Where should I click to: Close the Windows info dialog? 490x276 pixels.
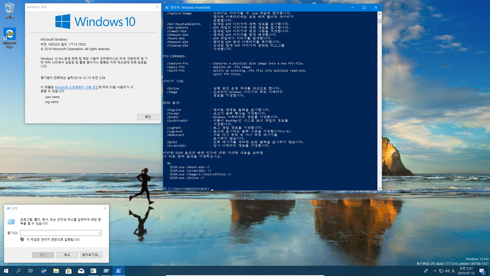point(157,7)
